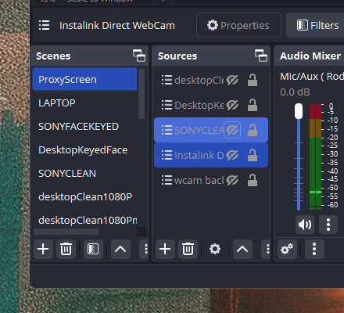344x313 pixels.
Task: Open Audio Mixer toolbar three-dot menu
Action: 314,249
